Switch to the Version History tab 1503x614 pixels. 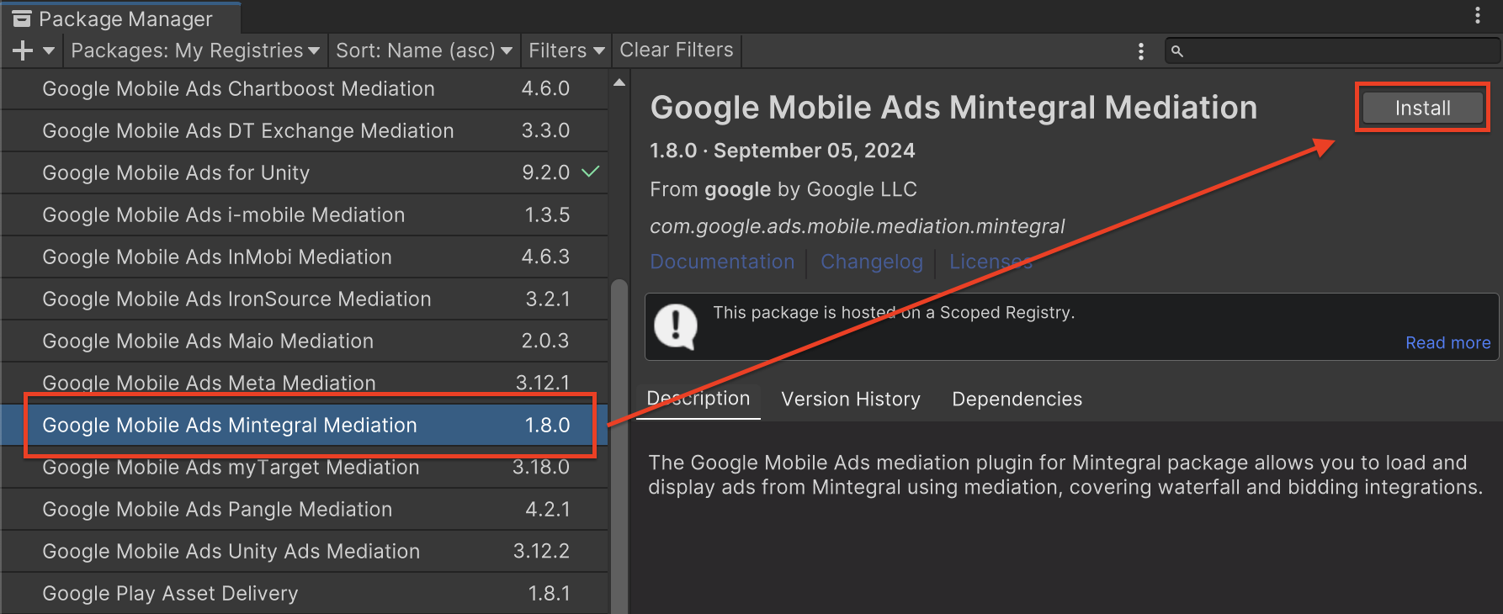point(850,400)
